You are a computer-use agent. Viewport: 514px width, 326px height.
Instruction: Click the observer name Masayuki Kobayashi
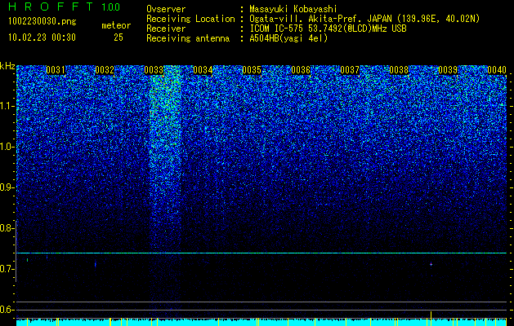pyautogui.click(x=293, y=9)
